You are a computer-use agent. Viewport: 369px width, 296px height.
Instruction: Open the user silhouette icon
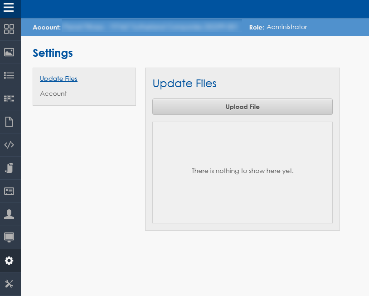pos(9,214)
